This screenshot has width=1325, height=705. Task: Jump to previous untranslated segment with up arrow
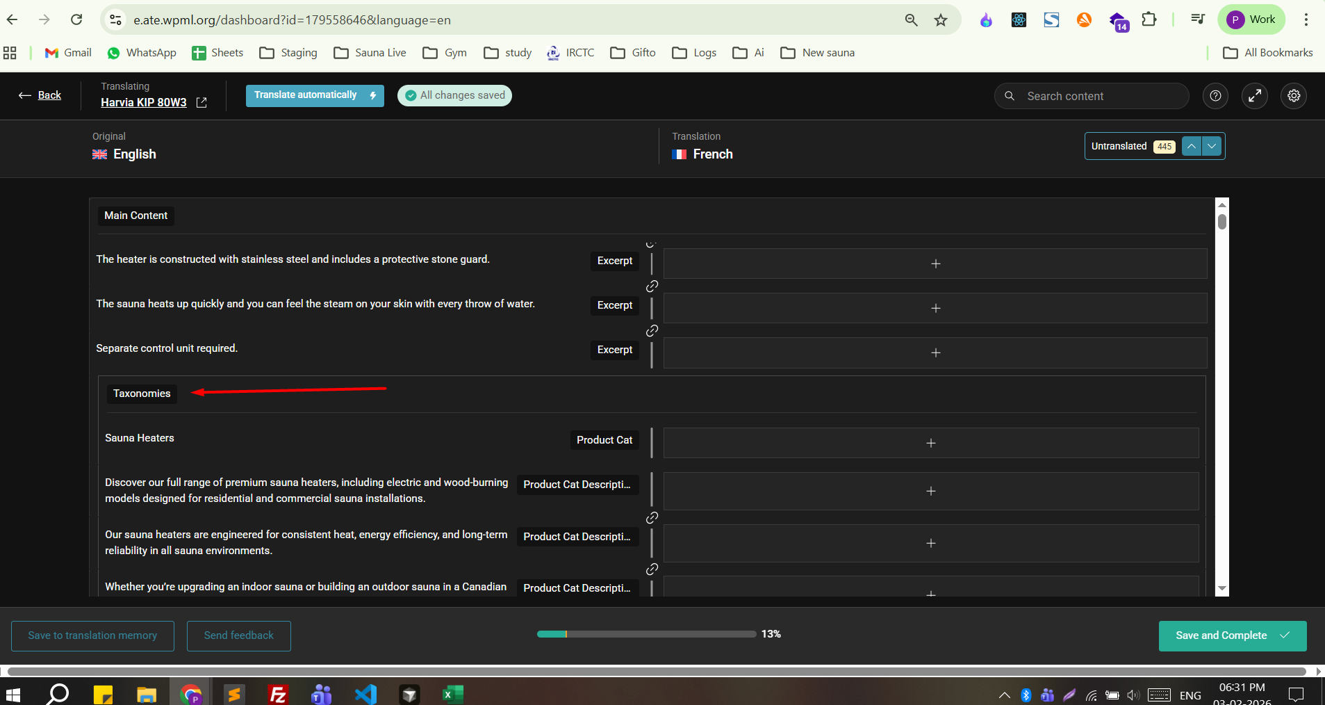1192,146
